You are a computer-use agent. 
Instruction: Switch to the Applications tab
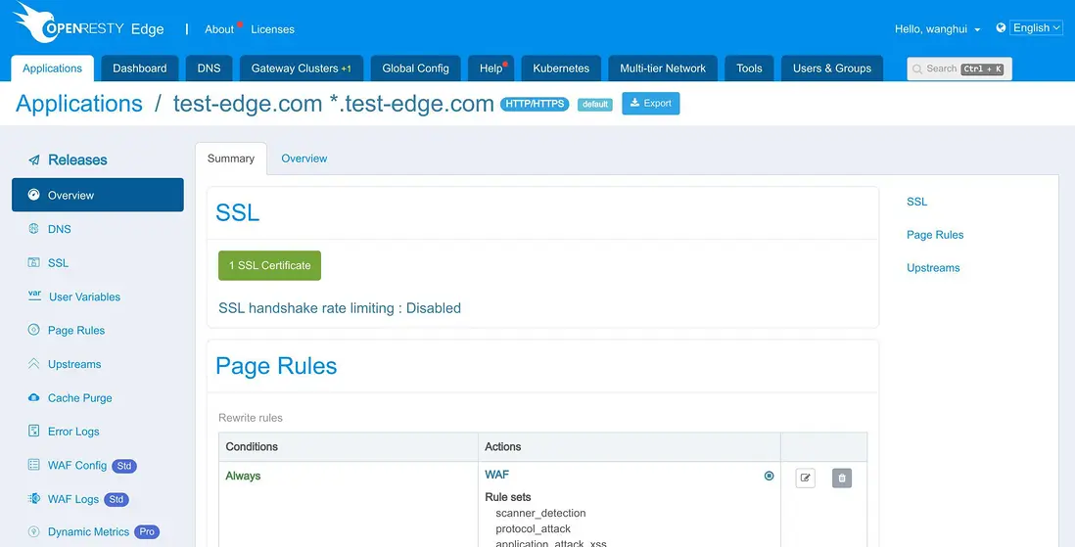[53, 68]
